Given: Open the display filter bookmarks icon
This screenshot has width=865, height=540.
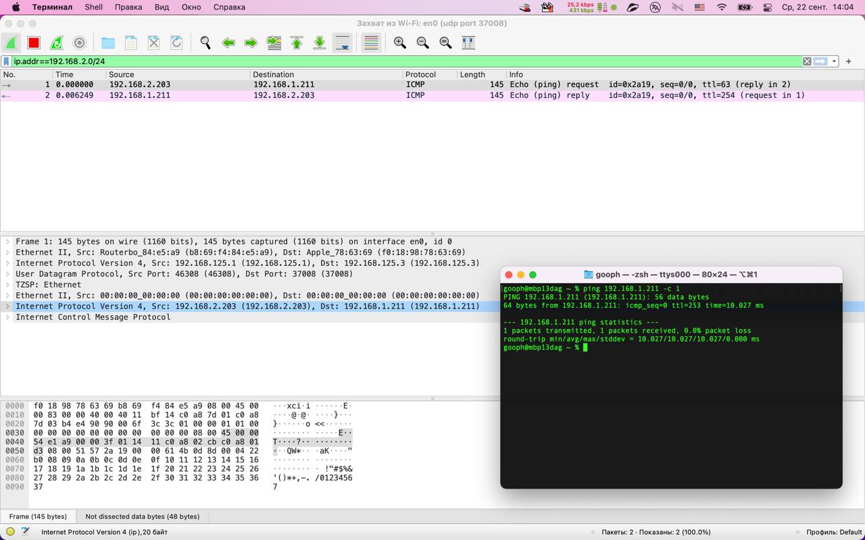Looking at the screenshot, I should coord(7,61).
